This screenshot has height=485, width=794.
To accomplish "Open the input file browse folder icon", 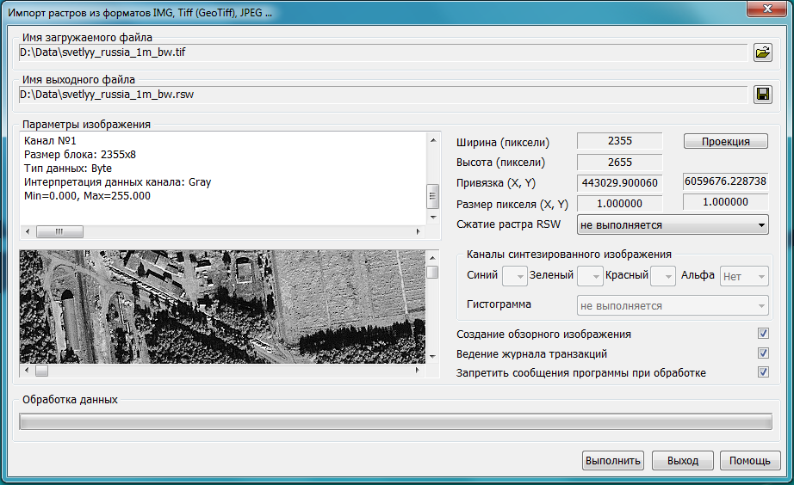I will [762, 52].
